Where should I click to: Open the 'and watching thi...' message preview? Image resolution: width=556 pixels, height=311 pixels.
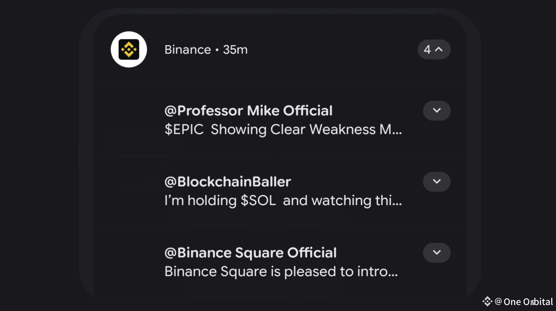pos(342,200)
